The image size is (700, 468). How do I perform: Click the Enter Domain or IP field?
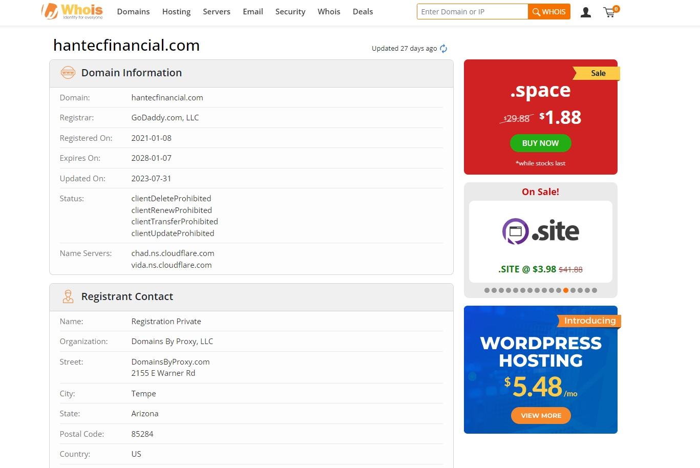pyautogui.click(x=472, y=12)
